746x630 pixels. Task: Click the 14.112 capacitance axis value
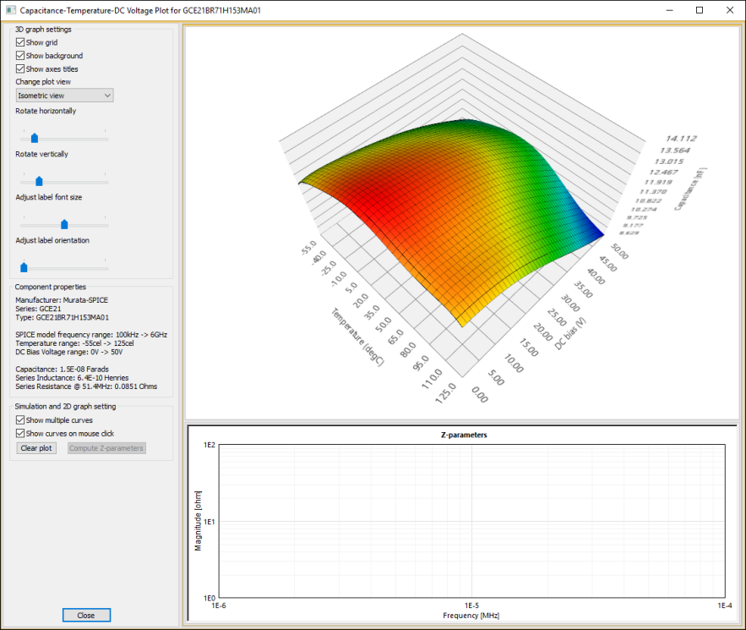tap(681, 139)
